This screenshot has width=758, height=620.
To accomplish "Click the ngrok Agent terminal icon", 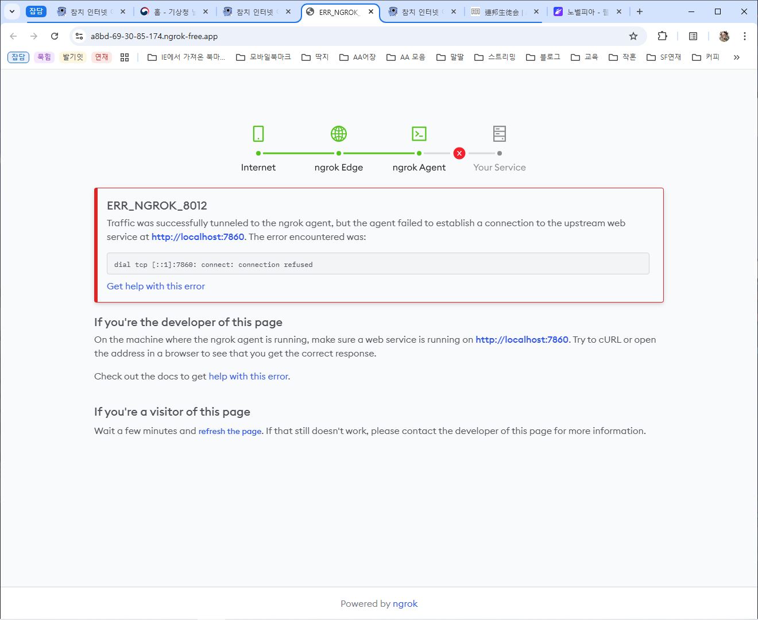I will pos(419,134).
